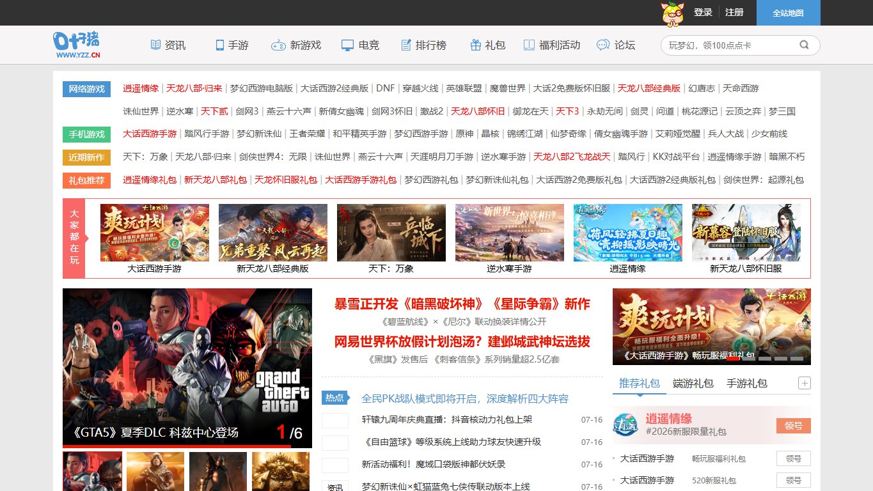Open headline 网易世界杯放假计划泡汤
873x491 pixels.
462,341
